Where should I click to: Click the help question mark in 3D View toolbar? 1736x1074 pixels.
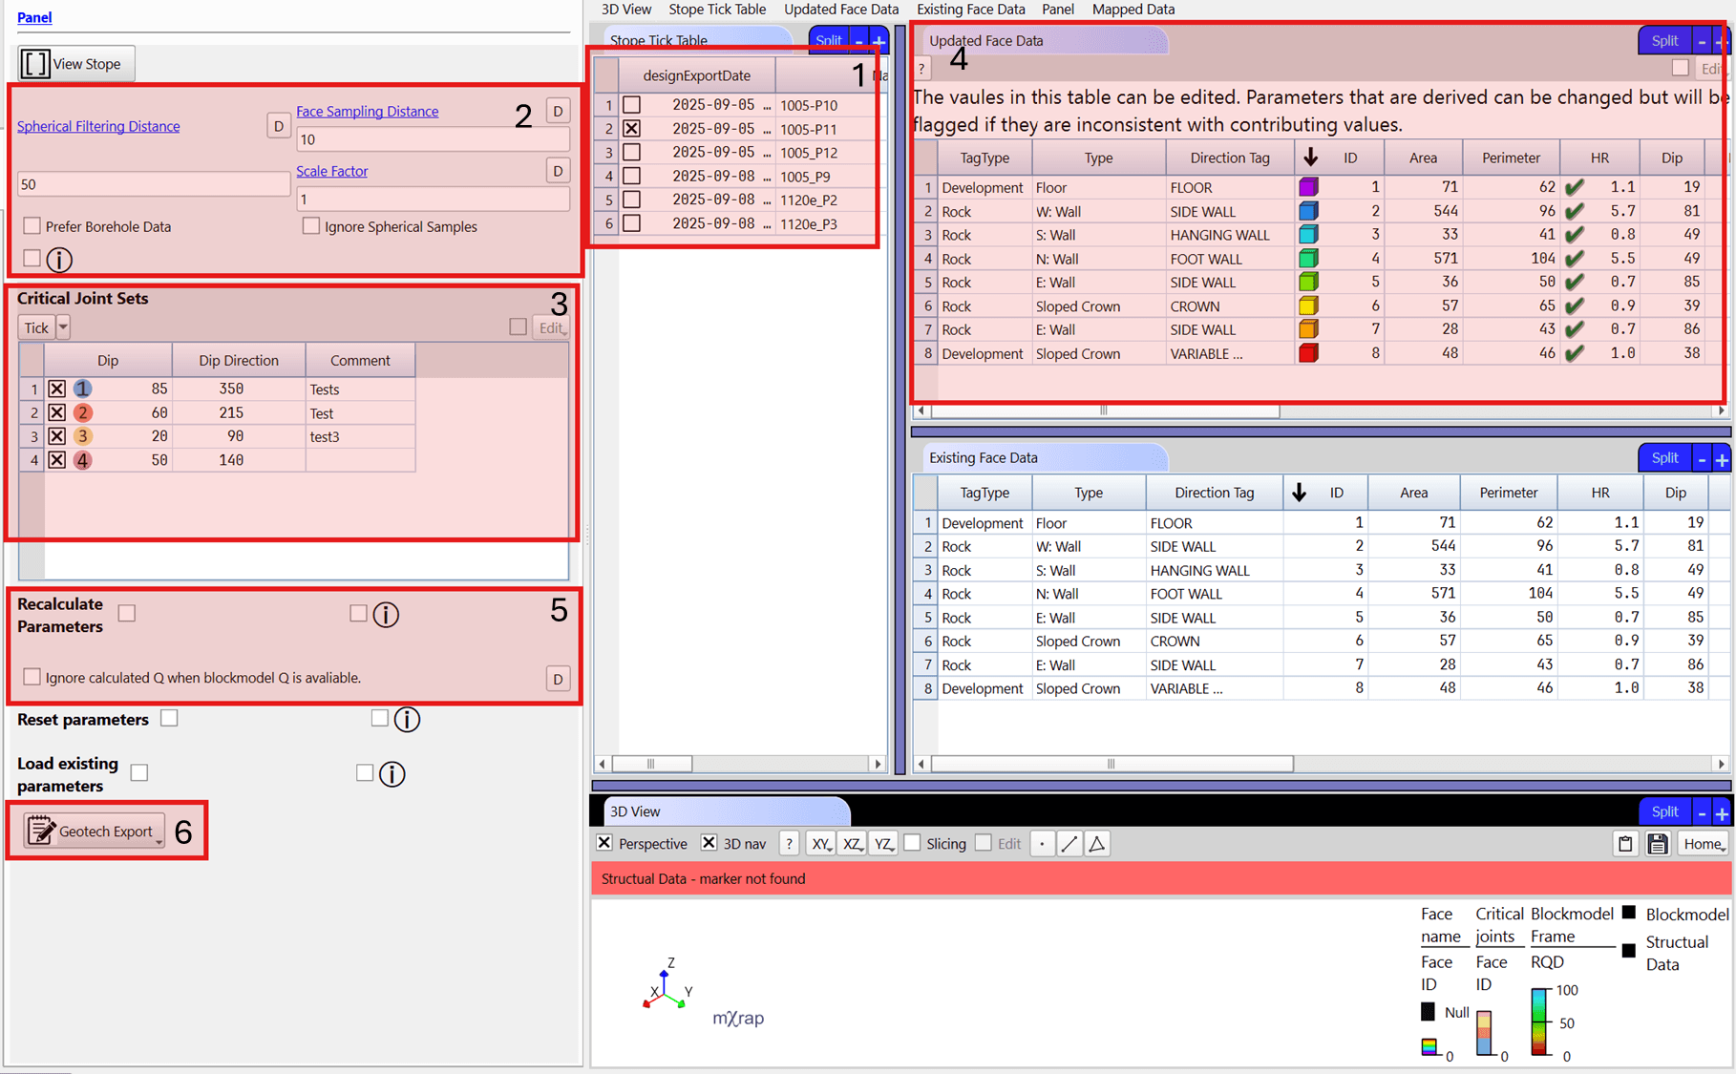[x=789, y=844]
